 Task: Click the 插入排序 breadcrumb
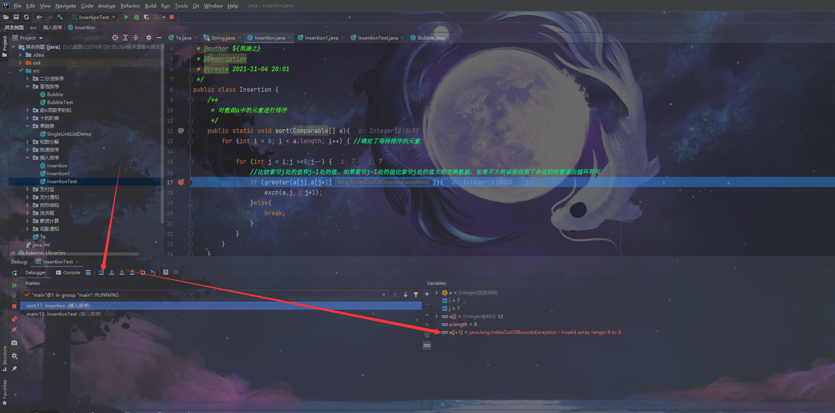[x=52, y=28]
